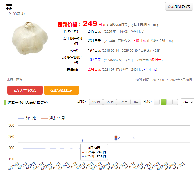Click the 2024年: 239円 tooltip row
This screenshot has width=195, height=177.
coord(94,156)
